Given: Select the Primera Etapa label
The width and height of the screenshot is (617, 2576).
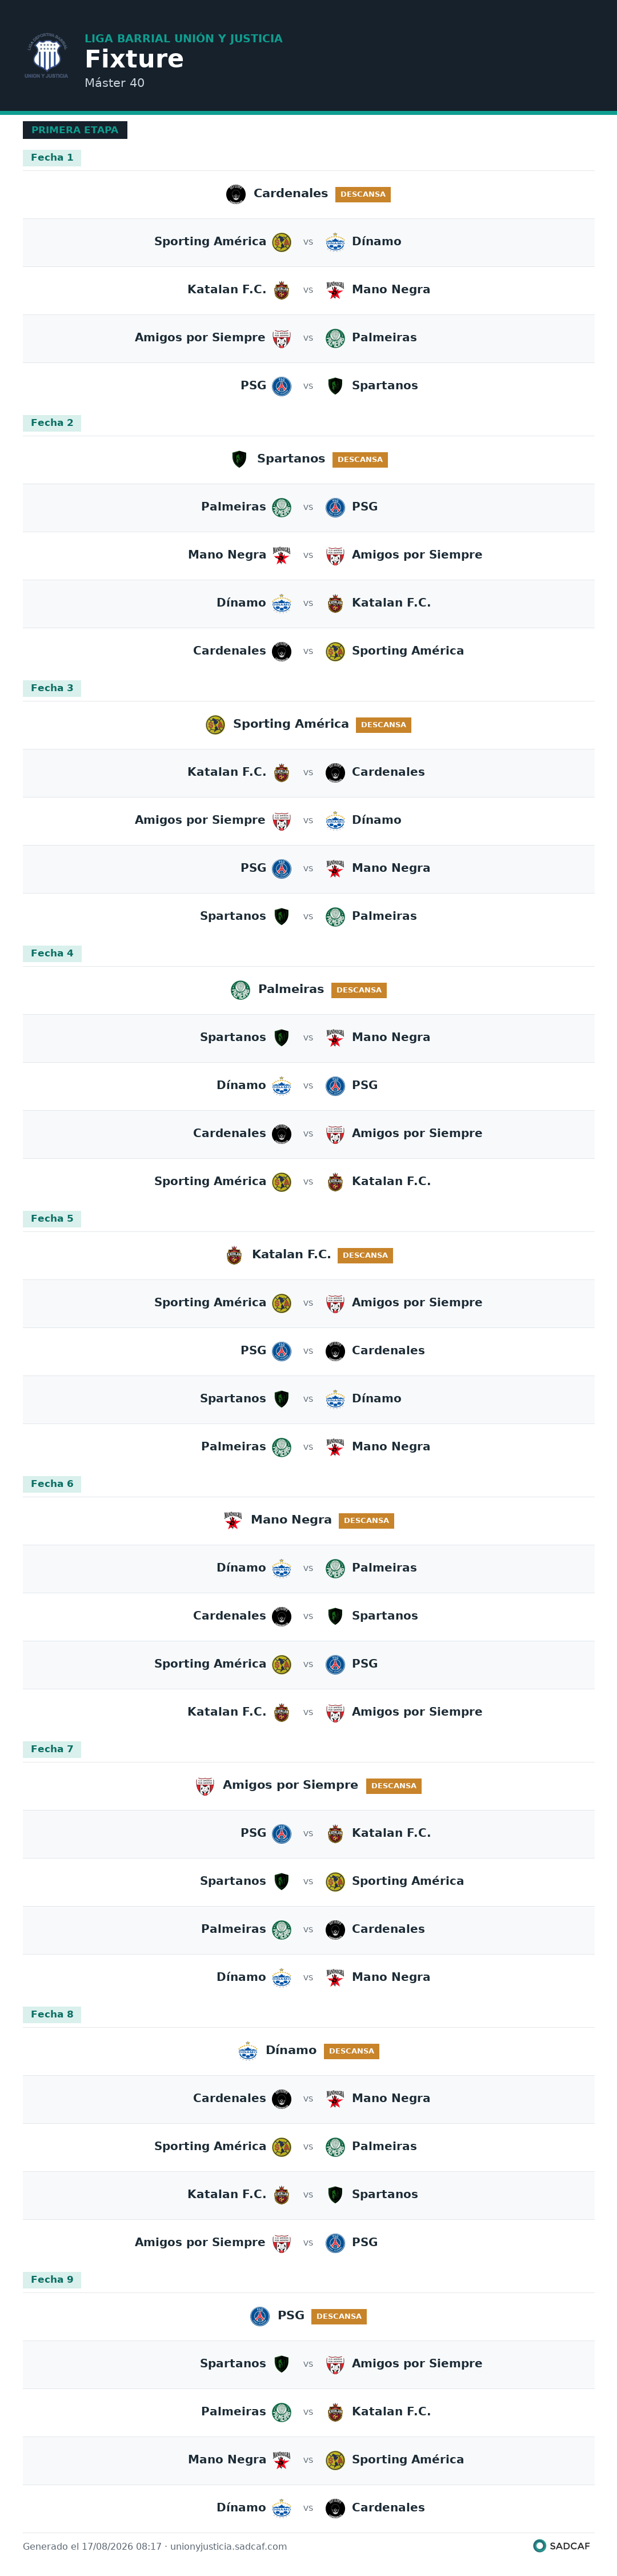Looking at the screenshot, I should (75, 130).
